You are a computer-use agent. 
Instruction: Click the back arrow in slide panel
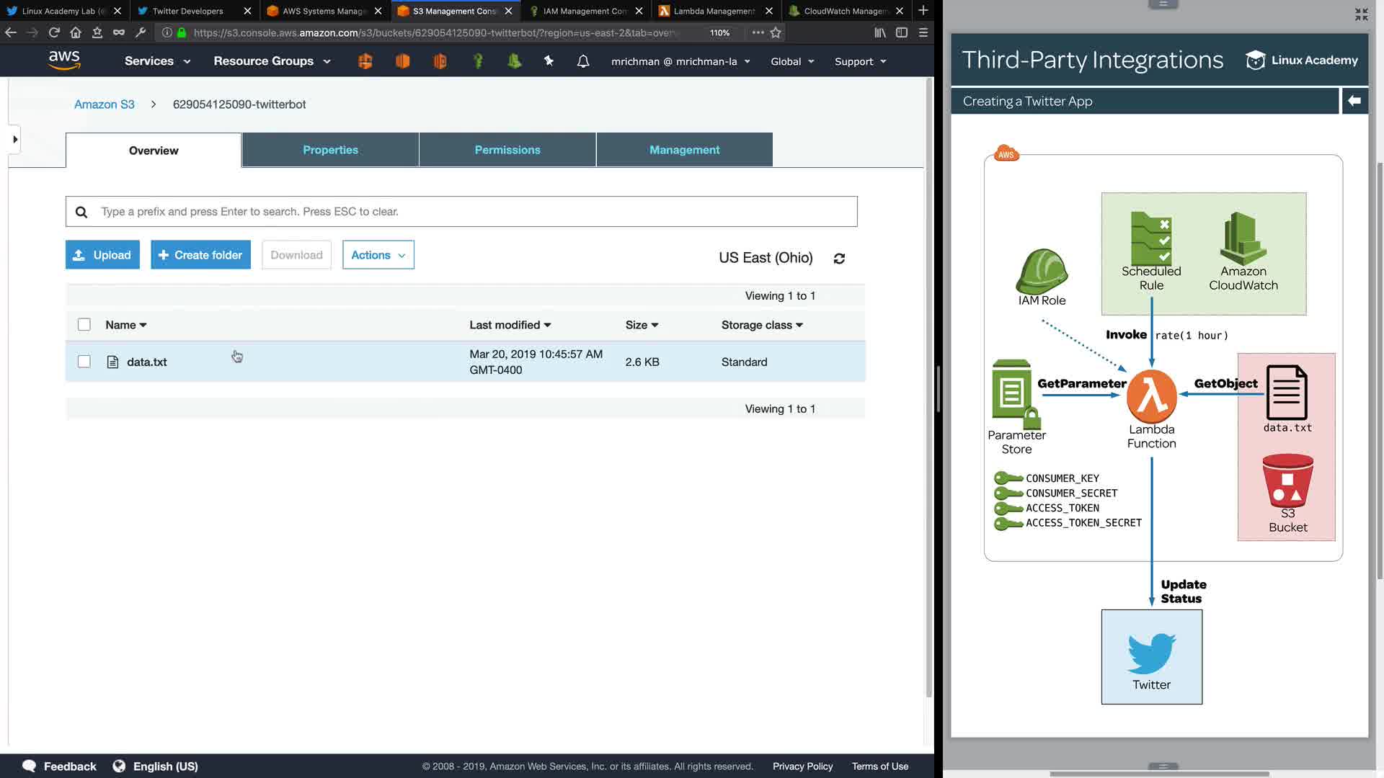(1354, 101)
